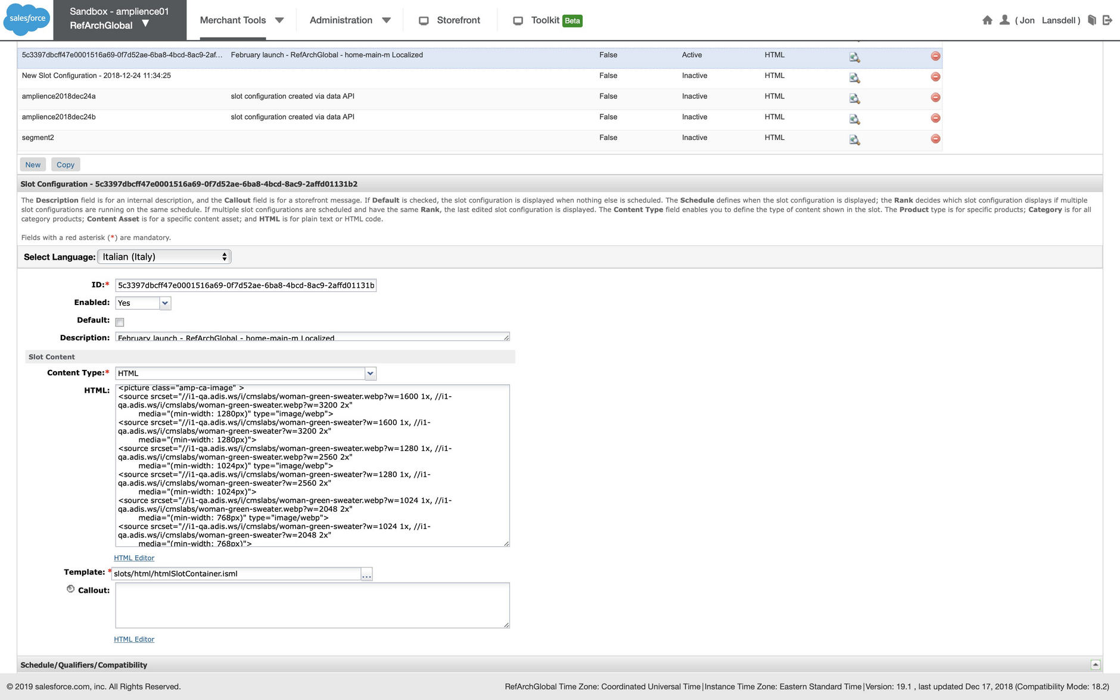Collapse the Schedule/Qualifiers/Compatibility section

tap(1096, 665)
